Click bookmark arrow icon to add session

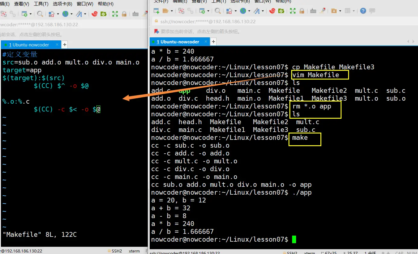tap(156, 31)
